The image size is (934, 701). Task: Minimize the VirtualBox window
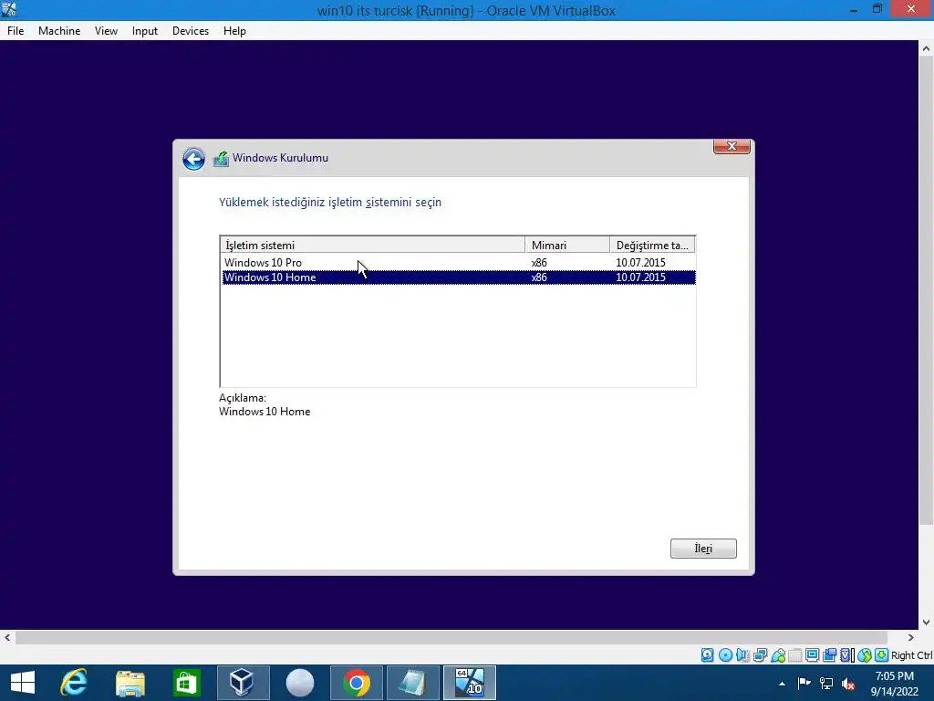(x=854, y=9)
